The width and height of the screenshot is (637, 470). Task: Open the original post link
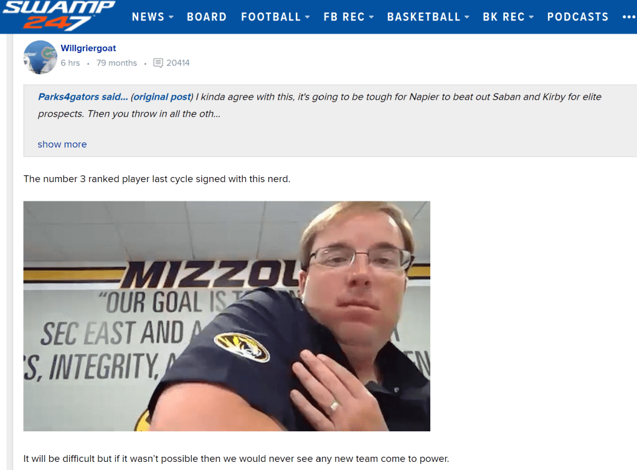click(162, 97)
